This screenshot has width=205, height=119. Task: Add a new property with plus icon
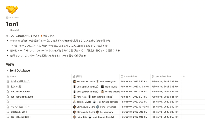pyautogui.click(x=184, y=77)
